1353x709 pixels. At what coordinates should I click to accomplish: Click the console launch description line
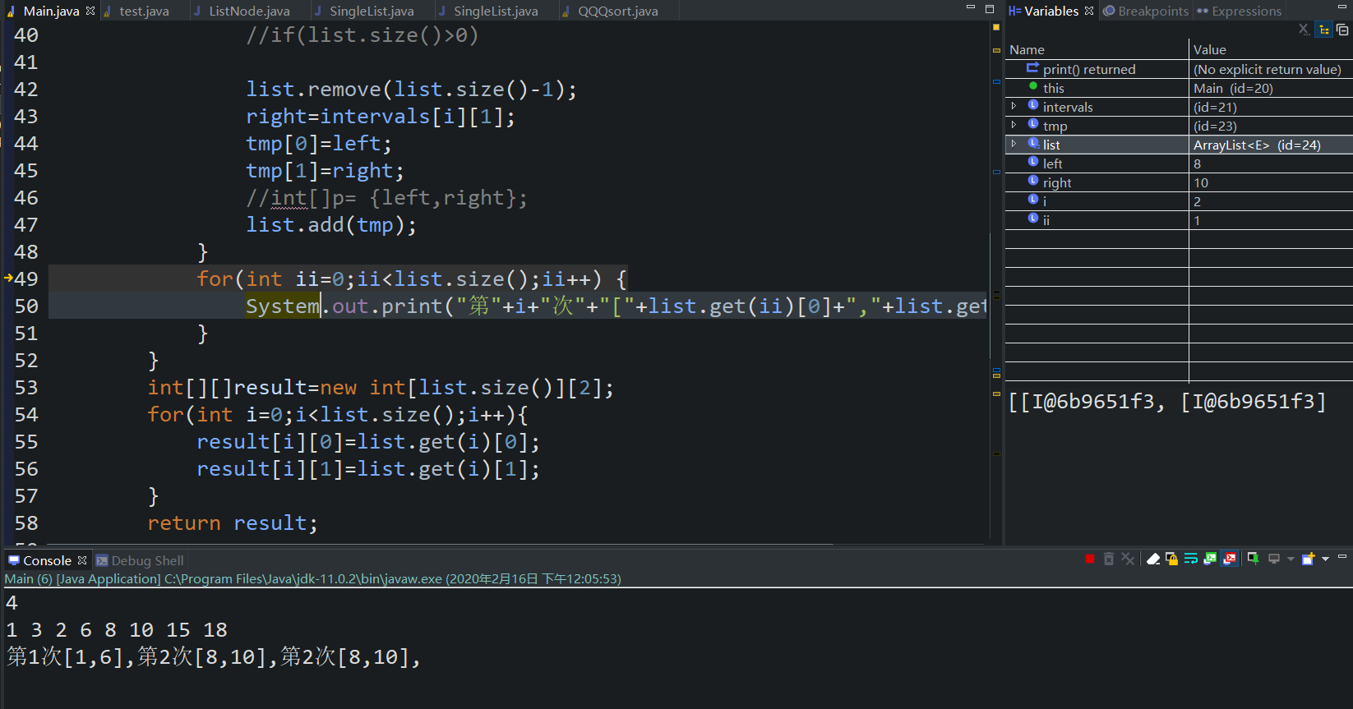[x=312, y=579]
